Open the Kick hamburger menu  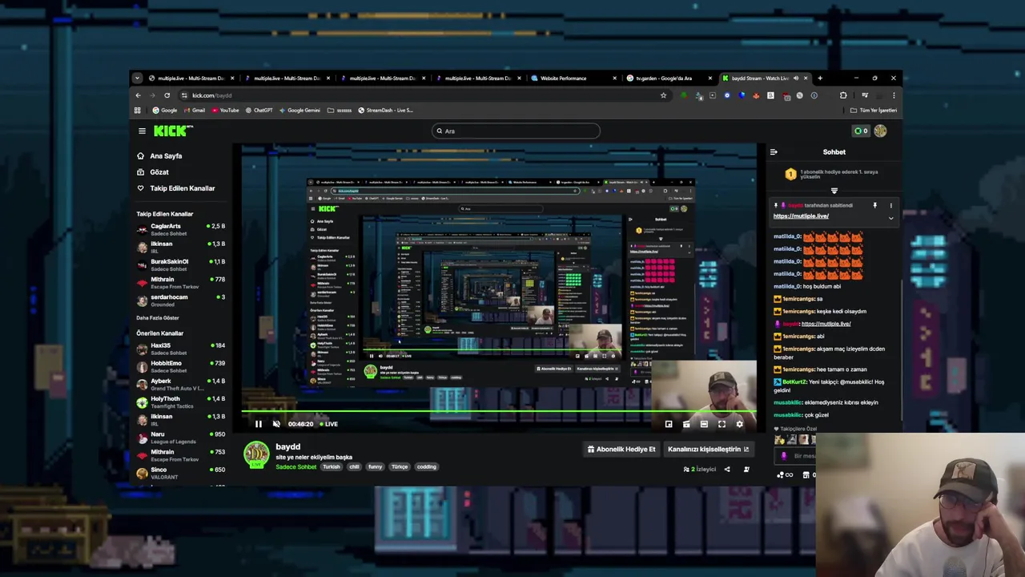coord(142,131)
